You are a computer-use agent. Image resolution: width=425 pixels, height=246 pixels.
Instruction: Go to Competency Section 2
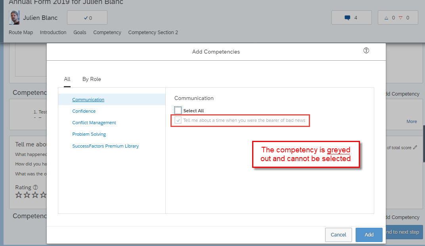[153, 33]
